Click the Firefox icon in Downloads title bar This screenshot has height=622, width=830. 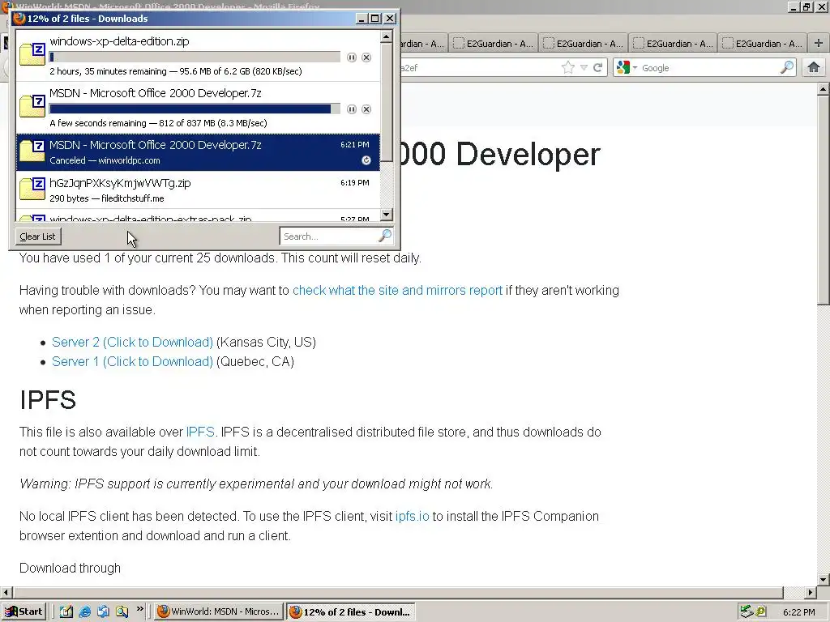(x=19, y=19)
